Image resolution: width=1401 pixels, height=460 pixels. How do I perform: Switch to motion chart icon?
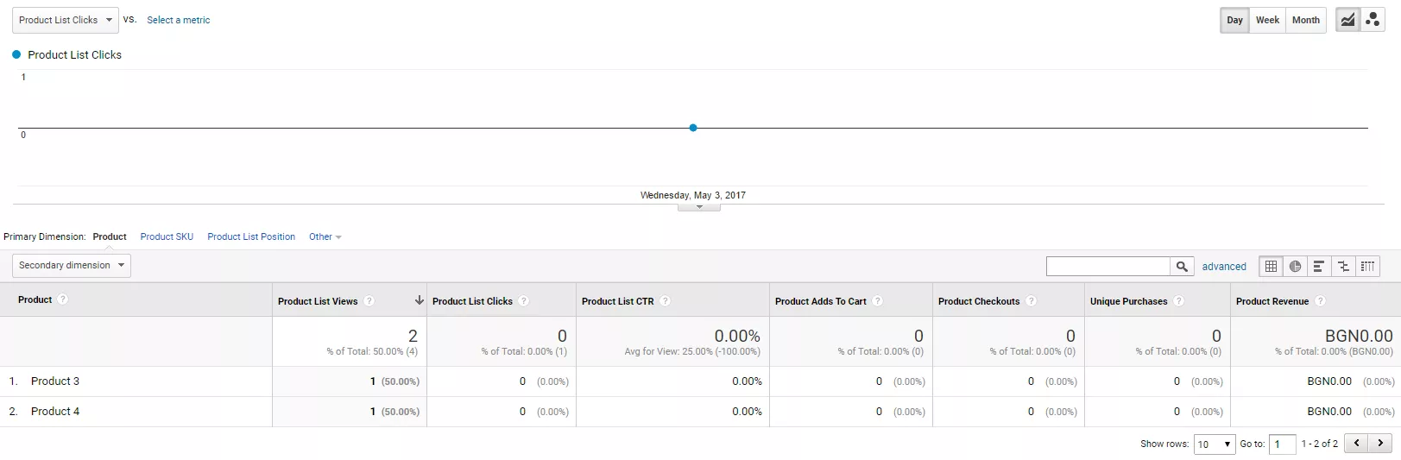pyautogui.click(x=1373, y=20)
